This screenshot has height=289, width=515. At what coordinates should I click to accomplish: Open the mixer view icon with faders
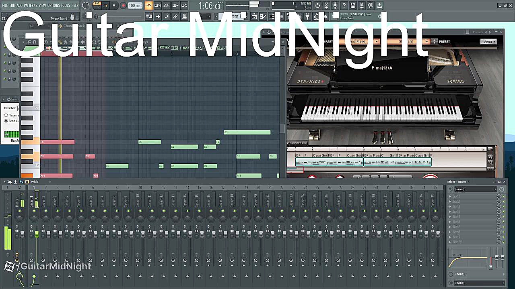coord(281,16)
